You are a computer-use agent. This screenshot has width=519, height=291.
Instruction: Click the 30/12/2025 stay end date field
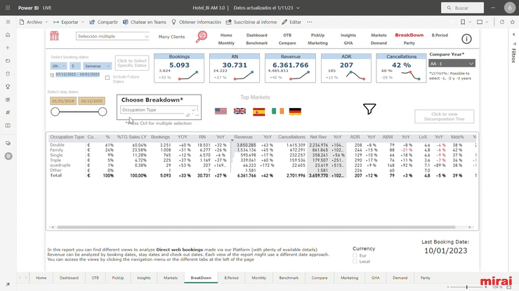click(x=92, y=101)
